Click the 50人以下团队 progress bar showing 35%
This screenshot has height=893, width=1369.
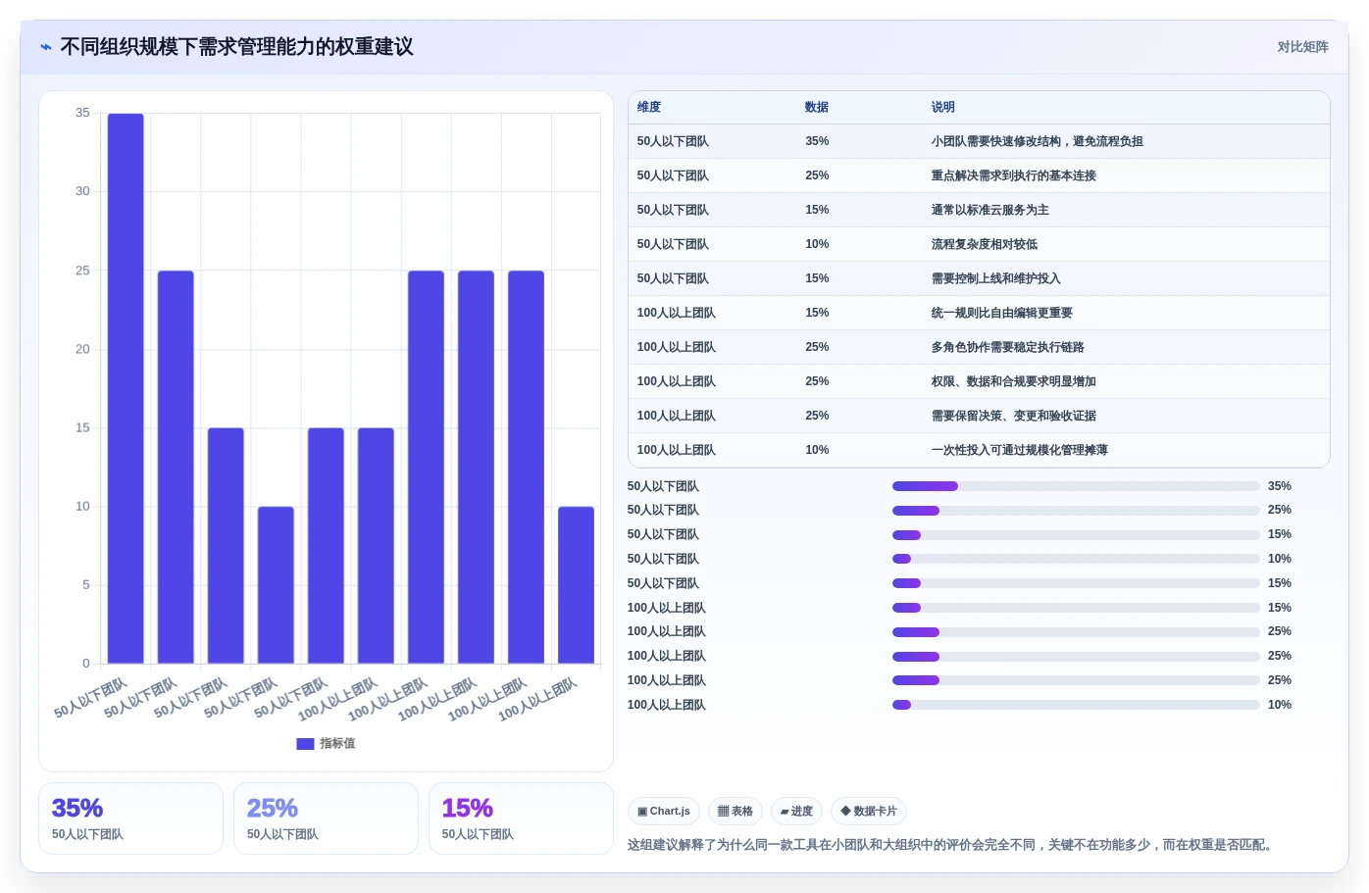[x=1076, y=486]
